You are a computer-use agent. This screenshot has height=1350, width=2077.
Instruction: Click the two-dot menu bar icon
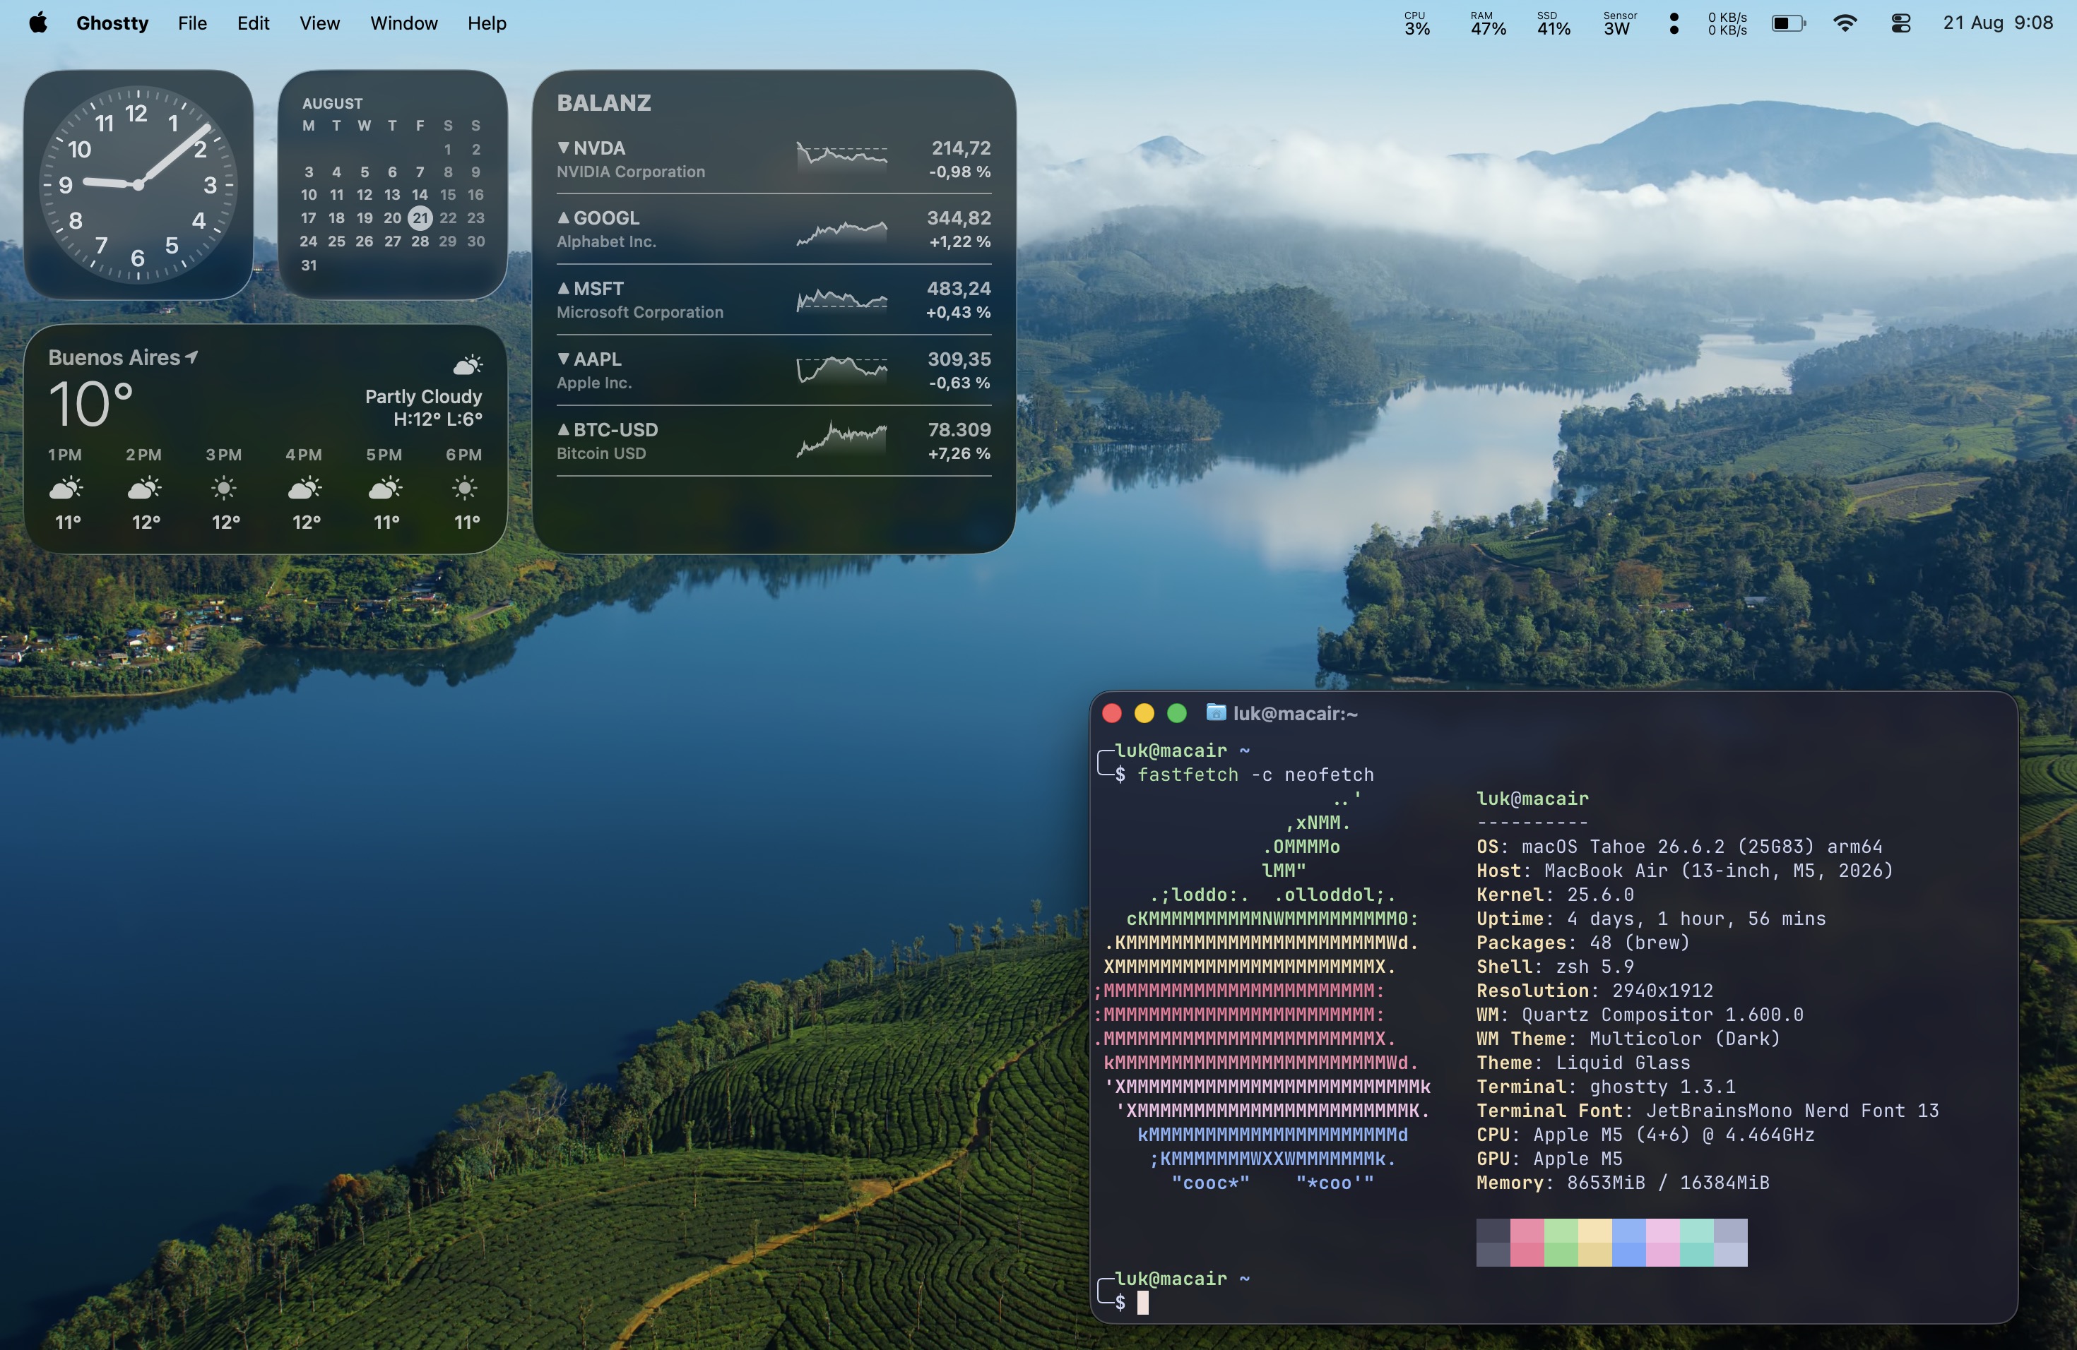click(x=1673, y=23)
